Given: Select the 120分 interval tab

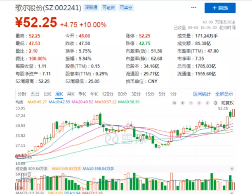Looking at the screenshot, I should point(108,94).
